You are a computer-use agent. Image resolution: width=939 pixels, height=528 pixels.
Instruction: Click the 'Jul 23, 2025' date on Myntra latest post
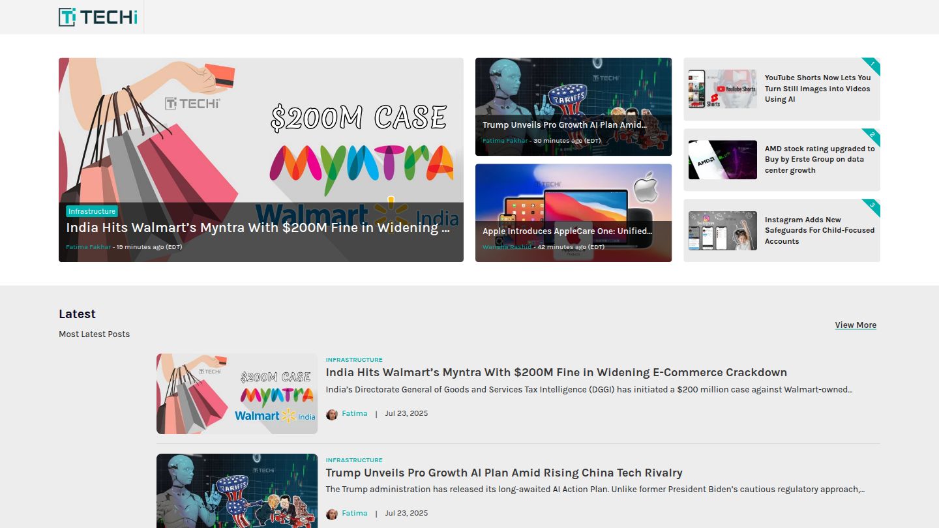[x=406, y=413]
